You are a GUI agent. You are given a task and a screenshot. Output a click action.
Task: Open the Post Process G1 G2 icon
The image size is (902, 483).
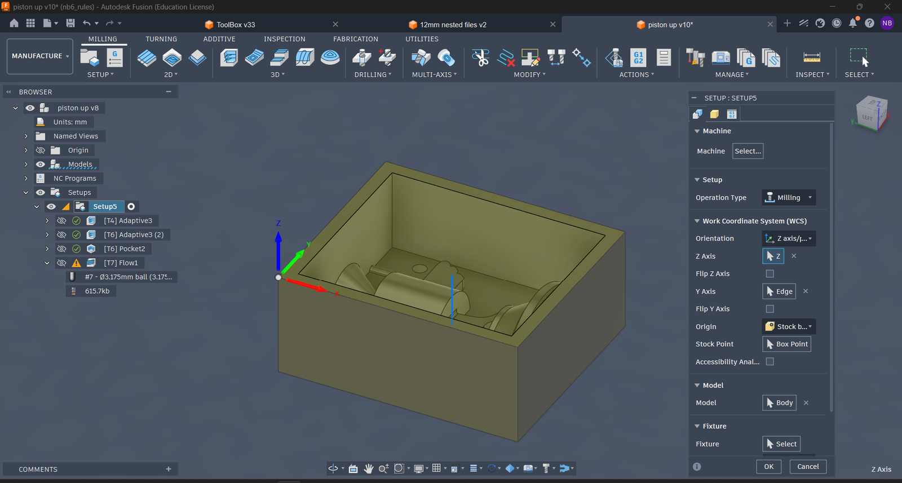(x=638, y=57)
